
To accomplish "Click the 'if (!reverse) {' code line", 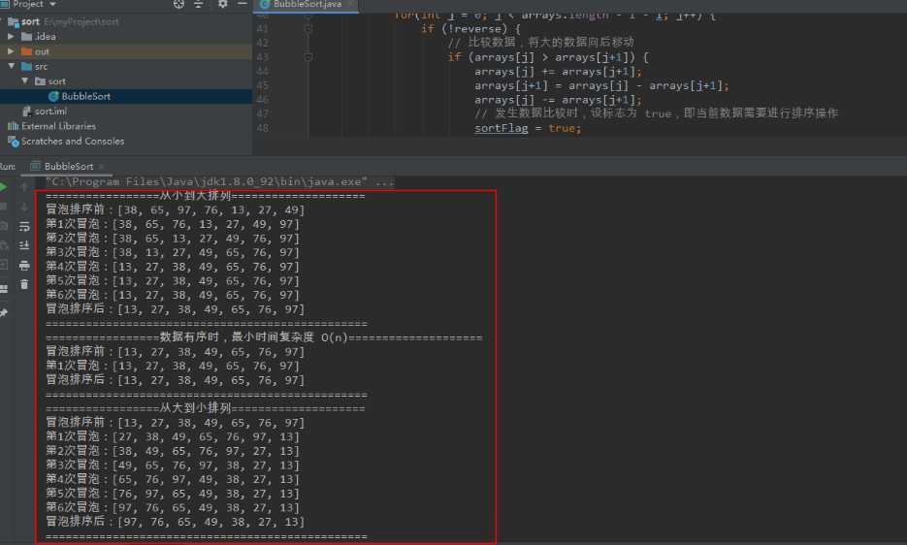I will 470,28.
